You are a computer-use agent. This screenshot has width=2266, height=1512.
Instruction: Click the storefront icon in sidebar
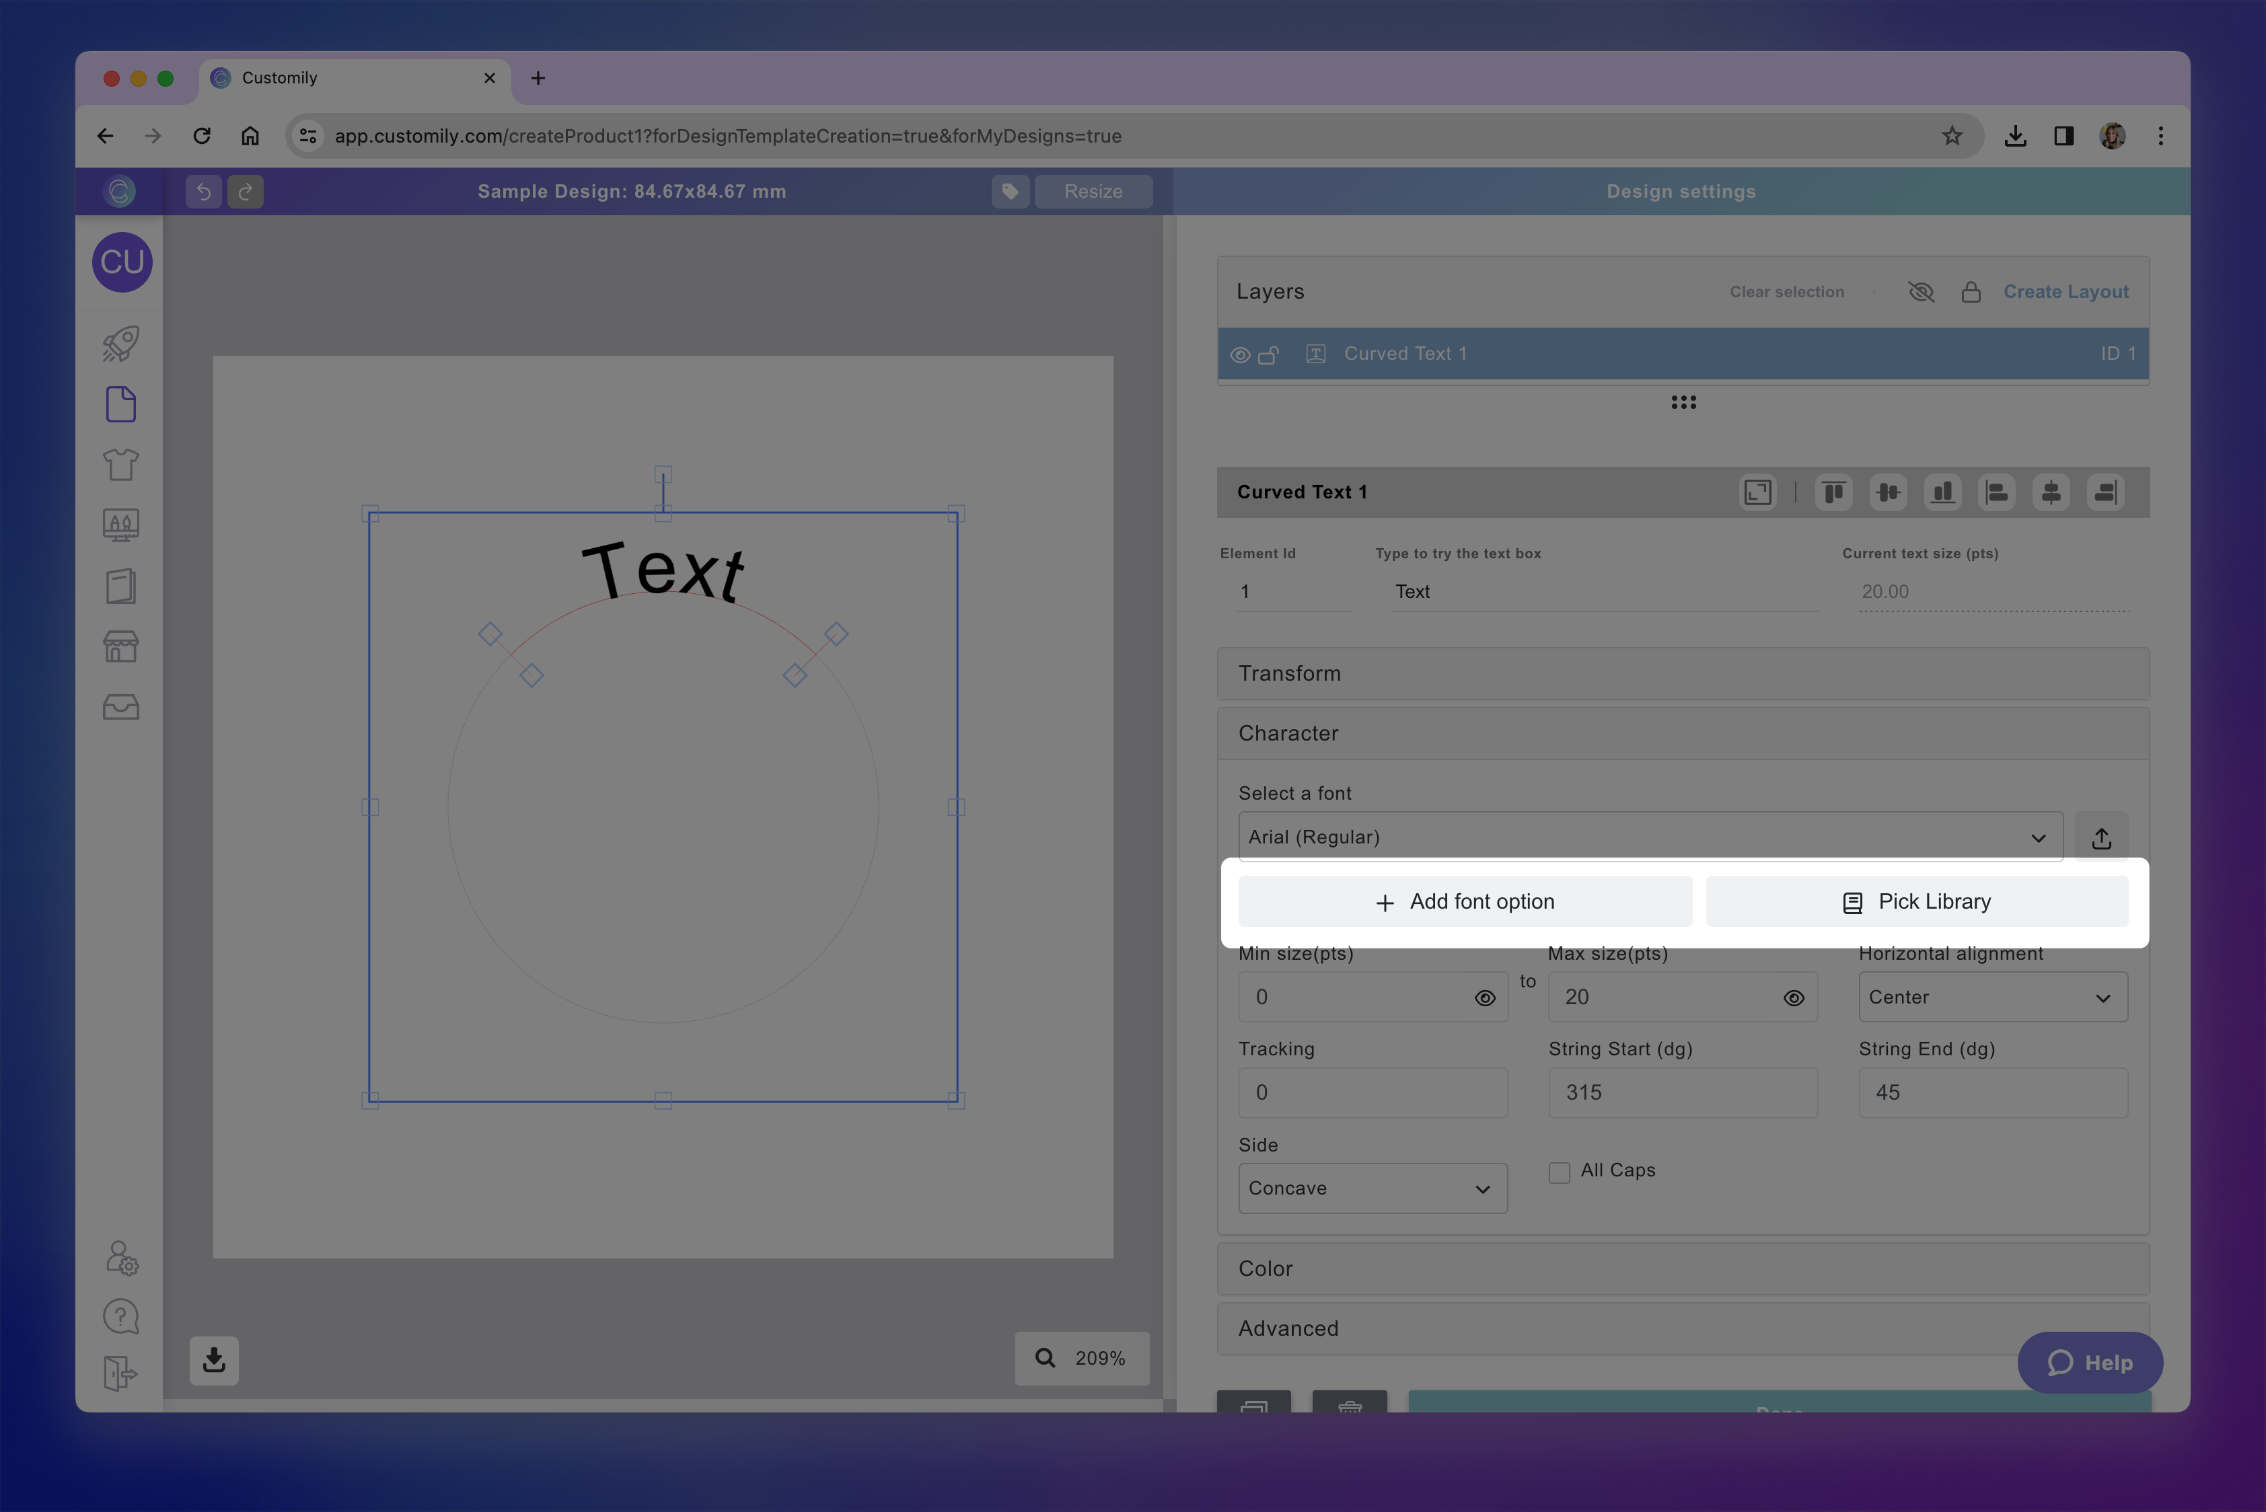(x=120, y=646)
